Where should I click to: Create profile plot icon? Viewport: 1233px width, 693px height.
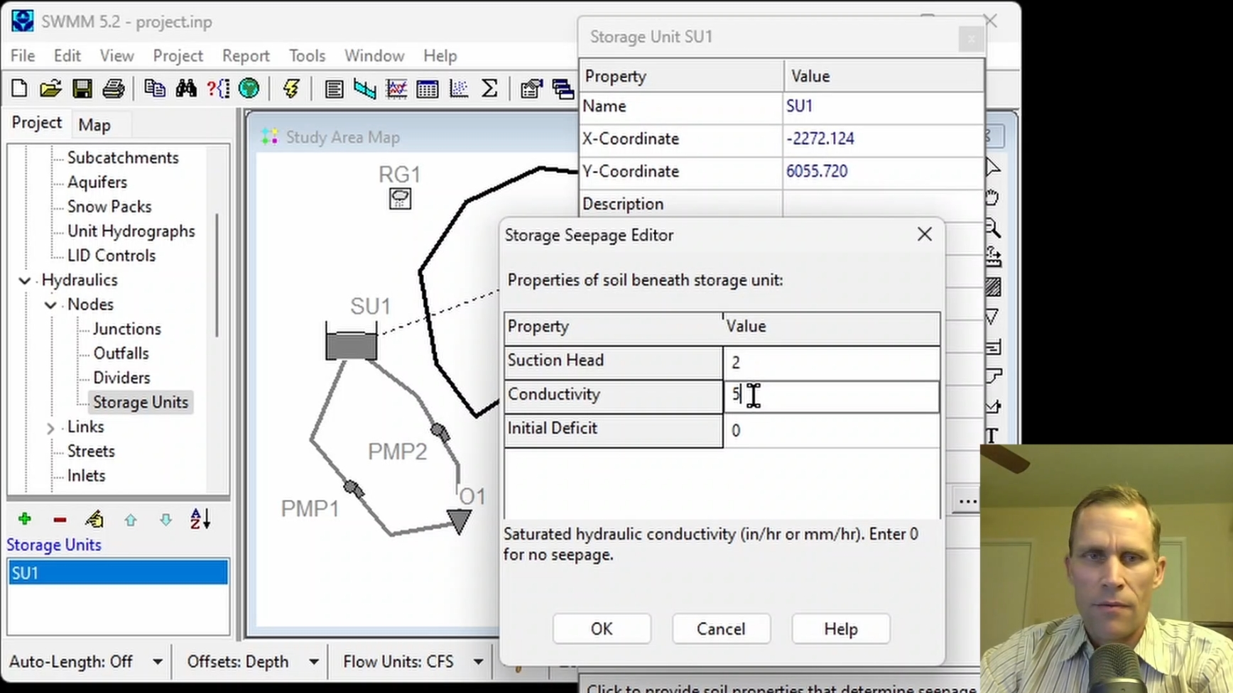tap(365, 89)
